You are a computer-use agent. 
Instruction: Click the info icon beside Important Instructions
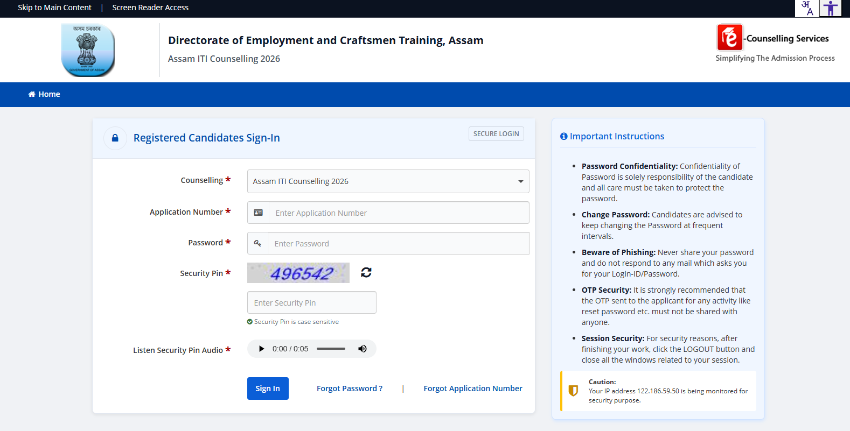point(564,137)
